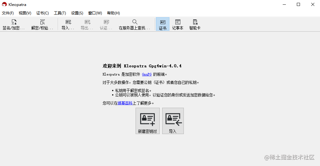This screenshot has width=320, height=166.
Task: Click the large 导入 button in welcome area
Action: pyautogui.click(x=173, y=121)
